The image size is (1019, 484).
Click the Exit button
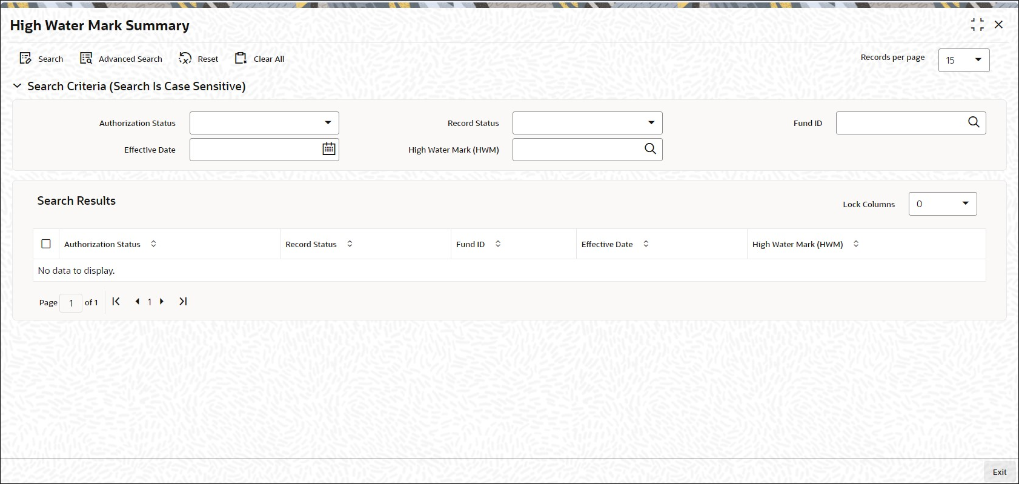1000,472
